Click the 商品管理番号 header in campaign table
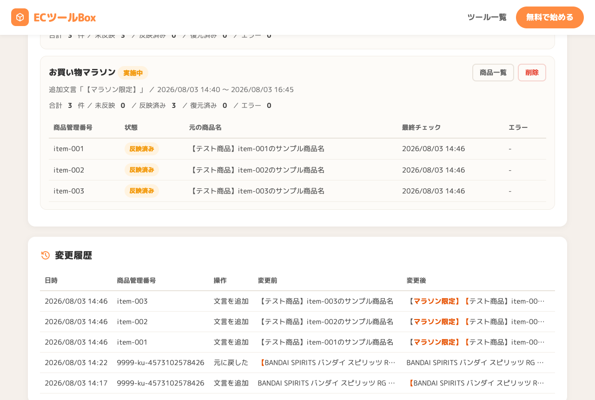This screenshot has width=595, height=400. [x=73, y=127]
